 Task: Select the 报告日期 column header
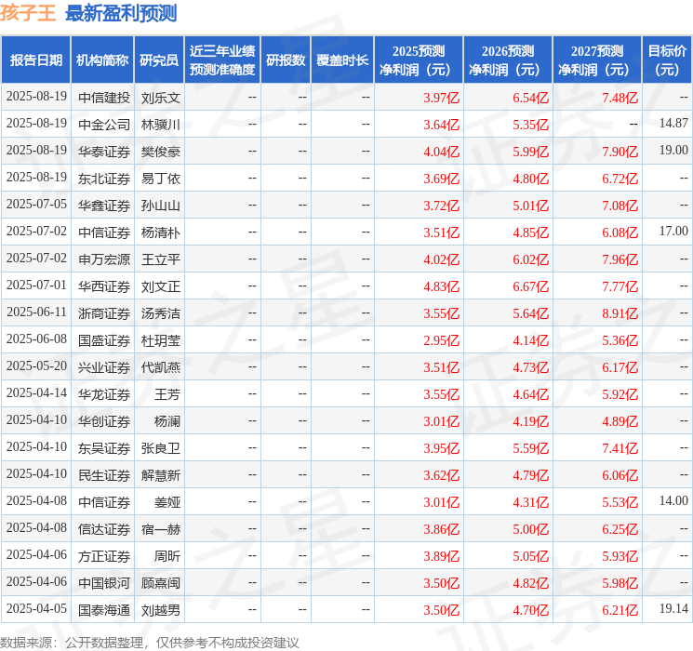pos(35,60)
